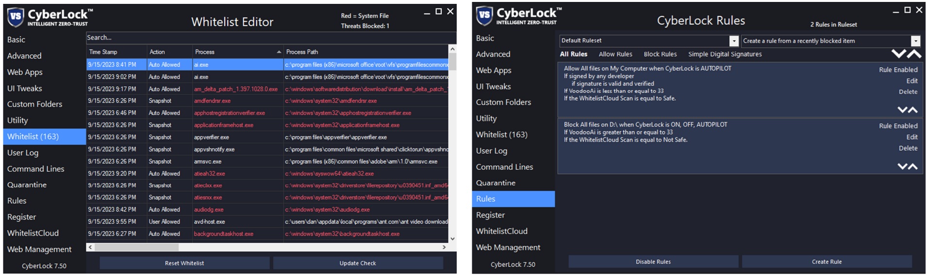Click the Create Rule button

click(827, 261)
